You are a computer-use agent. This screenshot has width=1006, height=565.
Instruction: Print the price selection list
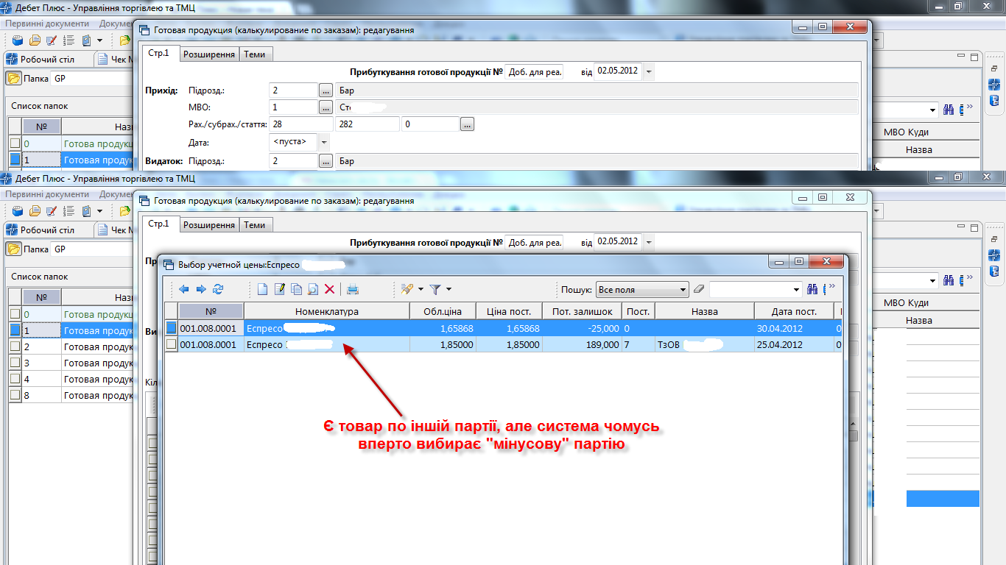tap(353, 289)
